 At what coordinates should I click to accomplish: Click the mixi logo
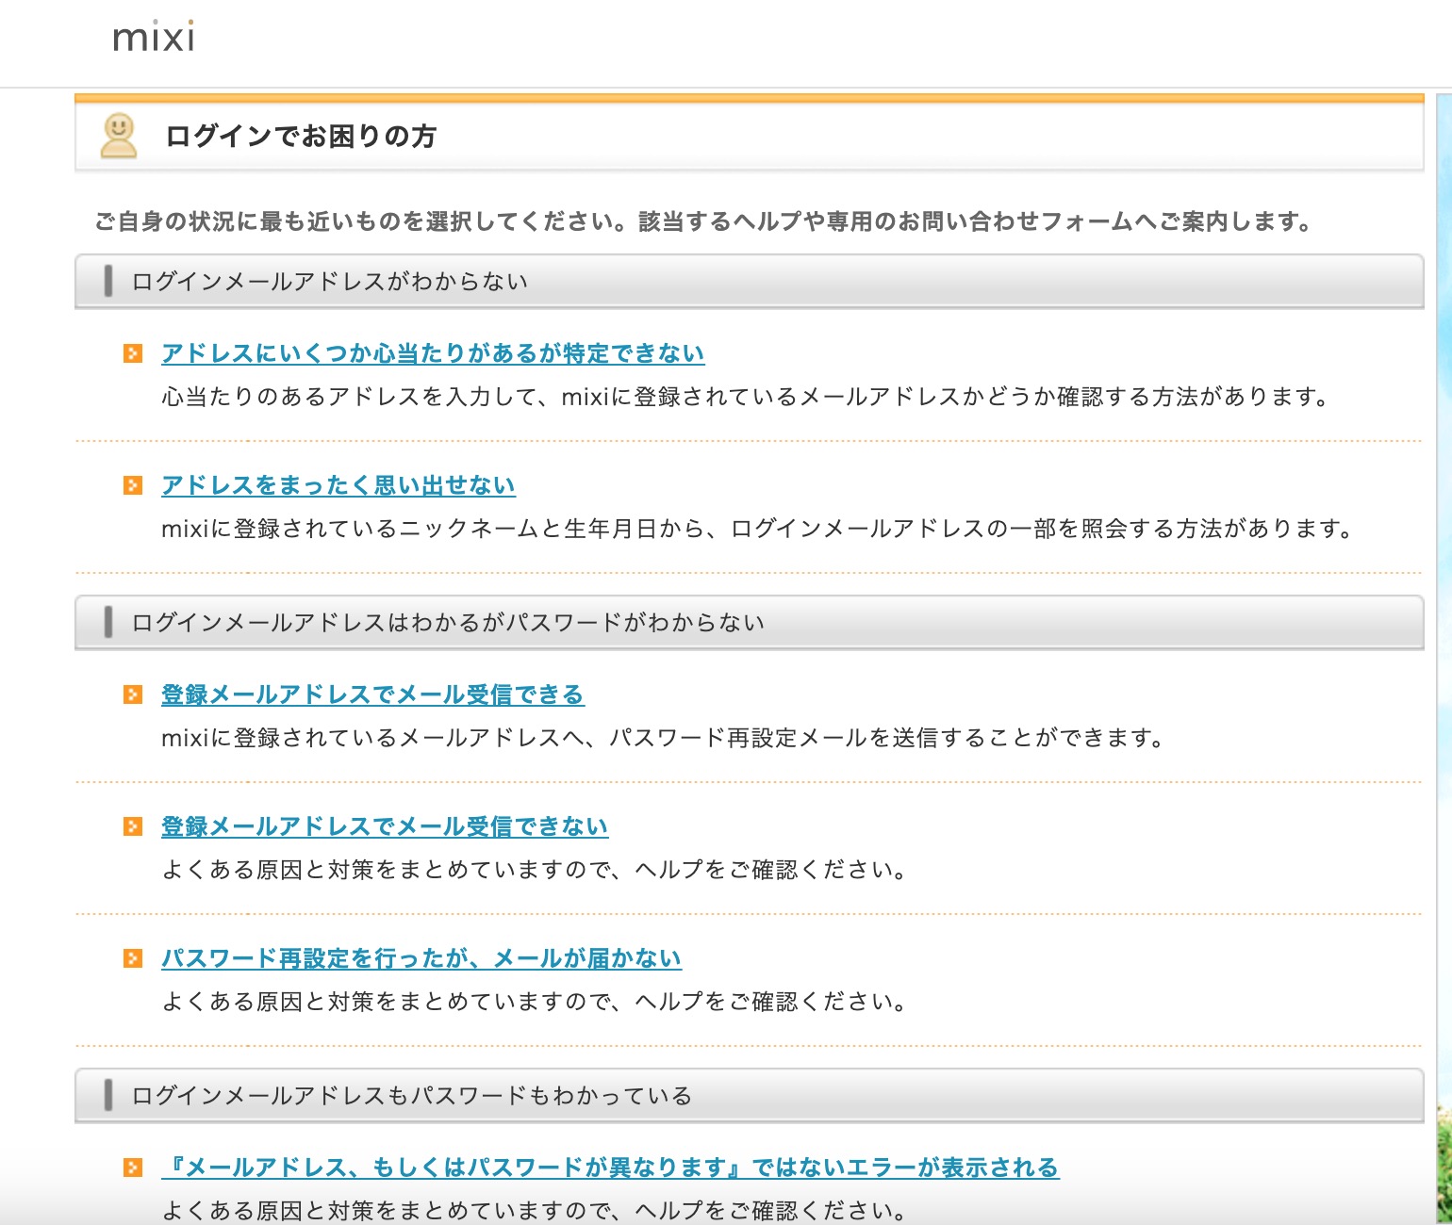[x=154, y=37]
